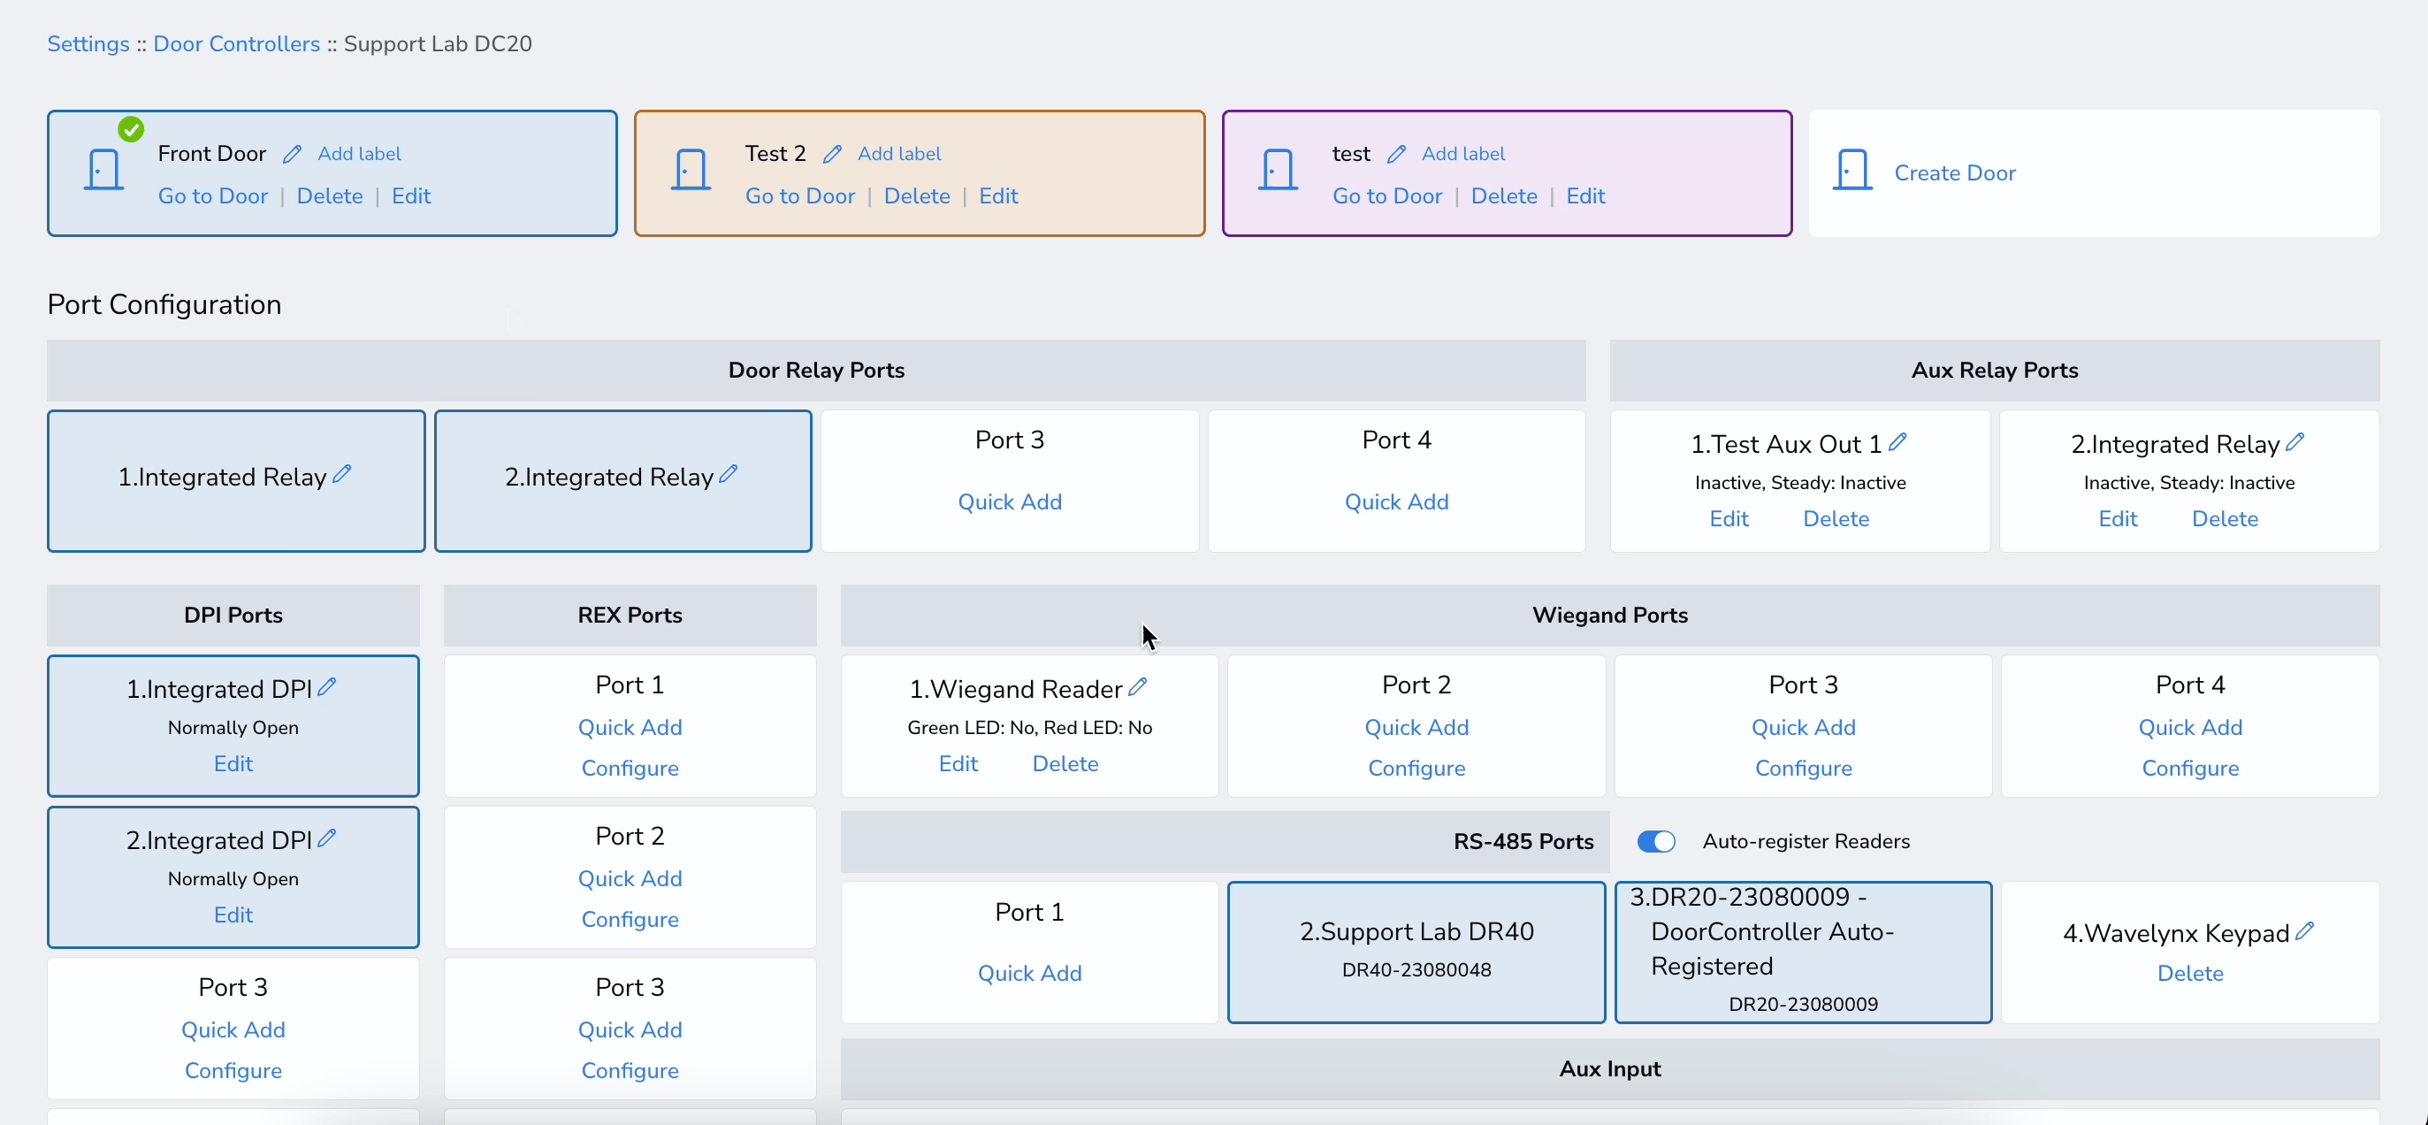Click the pencil icon next to Front Door
The image size is (2428, 1125).
(x=292, y=154)
